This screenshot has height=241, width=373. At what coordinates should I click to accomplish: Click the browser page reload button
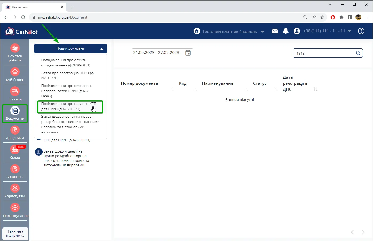[23, 17]
